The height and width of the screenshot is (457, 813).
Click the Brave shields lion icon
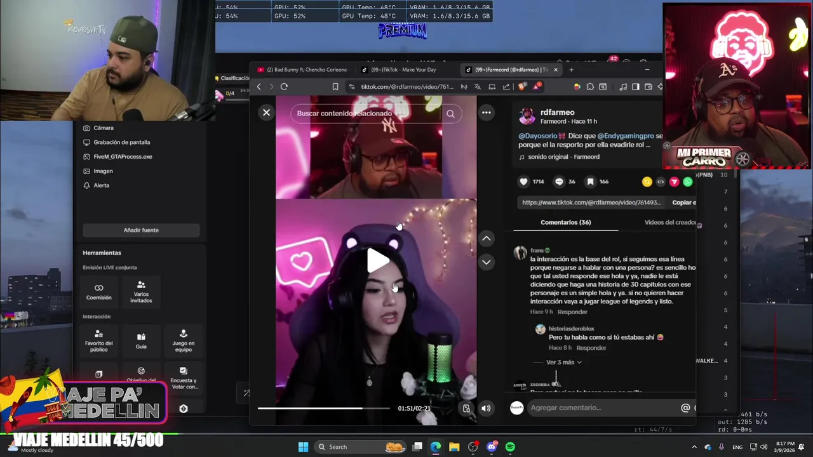[522, 87]
